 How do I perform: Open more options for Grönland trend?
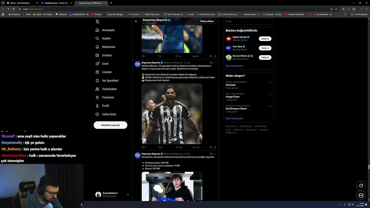[270, 83]
